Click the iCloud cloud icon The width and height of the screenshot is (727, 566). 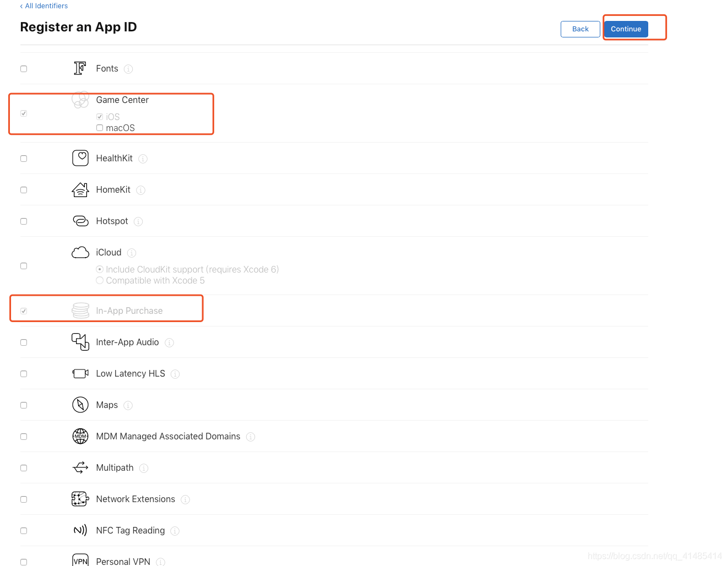click(x=80, y=252)
